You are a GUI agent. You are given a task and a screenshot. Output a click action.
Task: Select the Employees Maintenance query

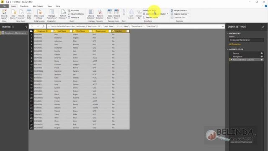[14, 33]
